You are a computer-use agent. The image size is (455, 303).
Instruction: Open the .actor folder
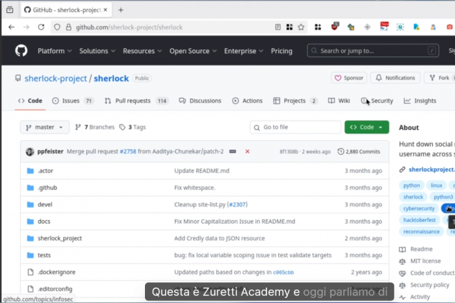click(45, 171)
